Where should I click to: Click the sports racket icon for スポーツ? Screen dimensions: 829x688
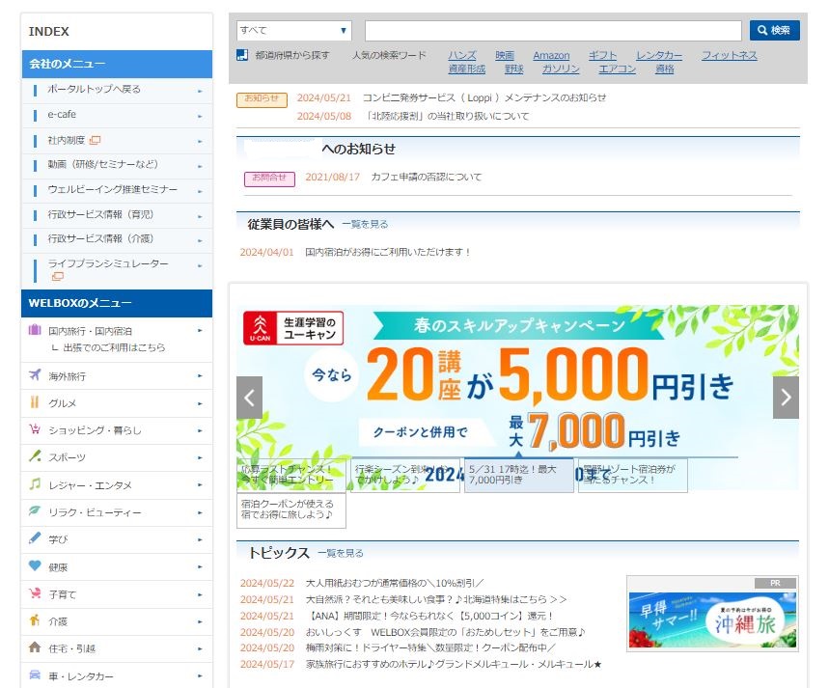pyautogui.click(x=35, y=456)
